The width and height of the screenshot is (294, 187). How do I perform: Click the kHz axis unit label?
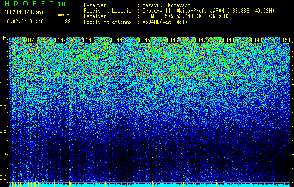(4, 38)
